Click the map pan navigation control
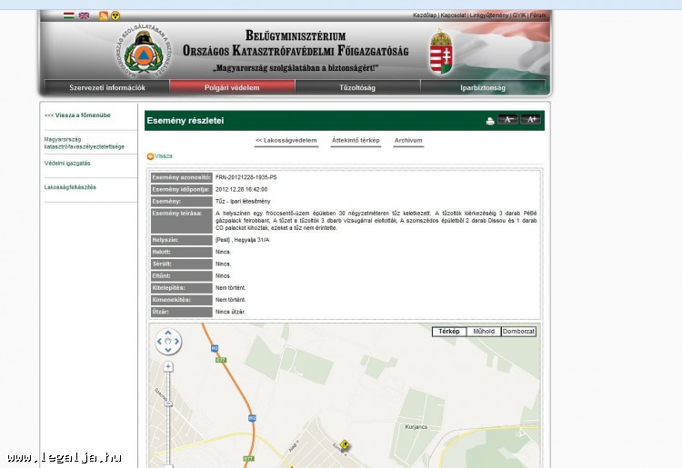Screen dimensions: 682x468 [168, 342]
